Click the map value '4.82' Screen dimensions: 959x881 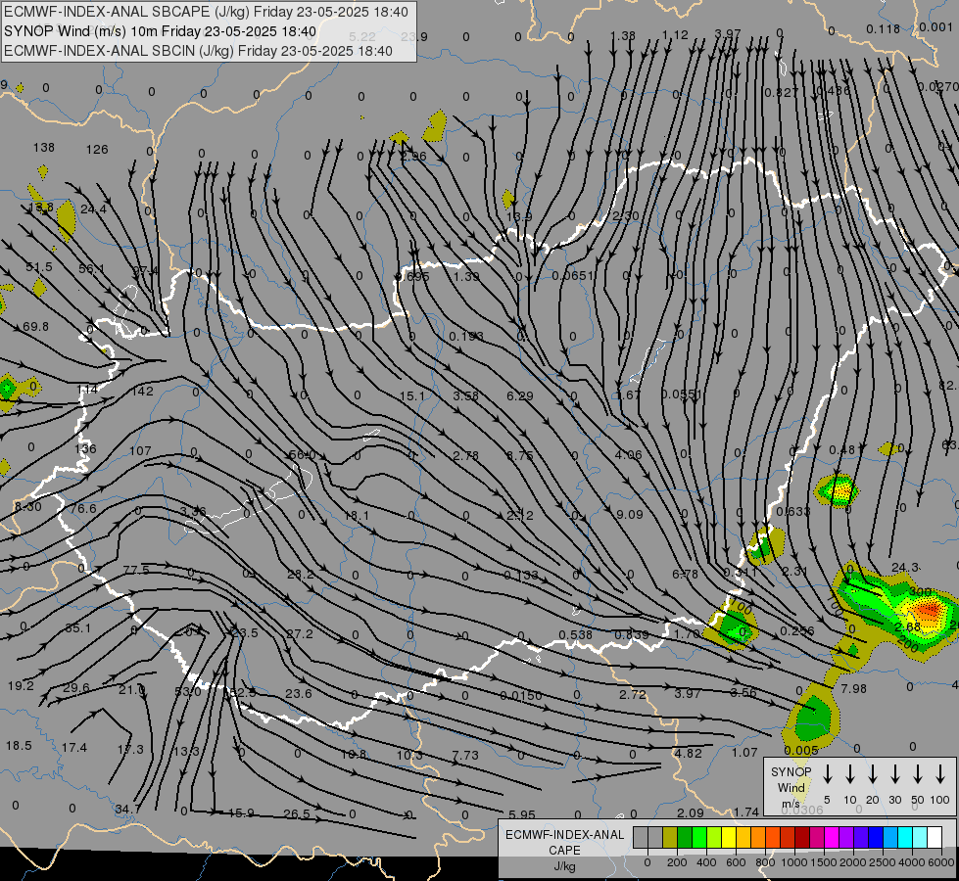689,753
